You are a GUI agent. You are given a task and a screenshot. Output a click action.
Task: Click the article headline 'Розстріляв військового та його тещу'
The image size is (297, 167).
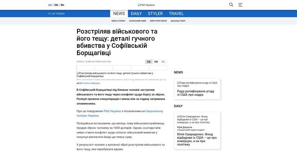(117, 42)
